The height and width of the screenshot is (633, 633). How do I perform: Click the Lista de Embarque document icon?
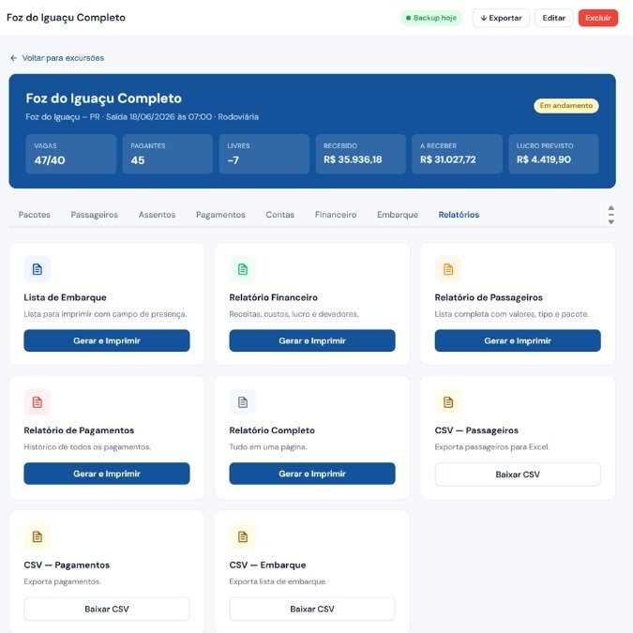coord(38,269)
